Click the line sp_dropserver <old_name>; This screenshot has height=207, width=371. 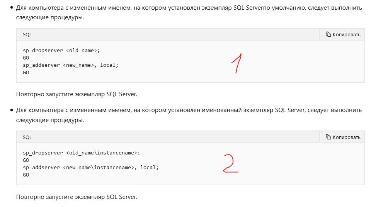click(61, 50)
